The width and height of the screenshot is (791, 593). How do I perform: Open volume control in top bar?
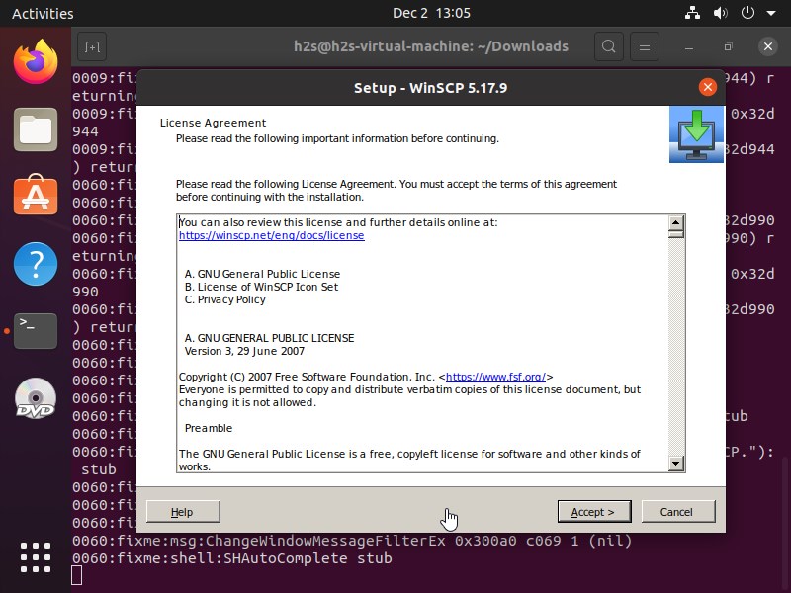coord(720,13)
